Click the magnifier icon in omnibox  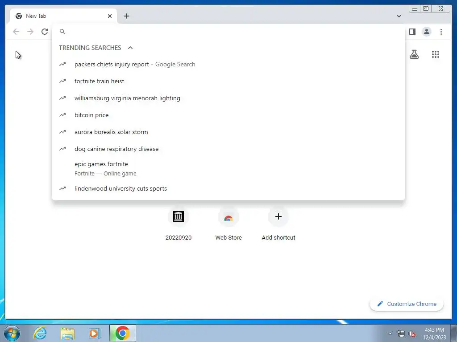62,32
